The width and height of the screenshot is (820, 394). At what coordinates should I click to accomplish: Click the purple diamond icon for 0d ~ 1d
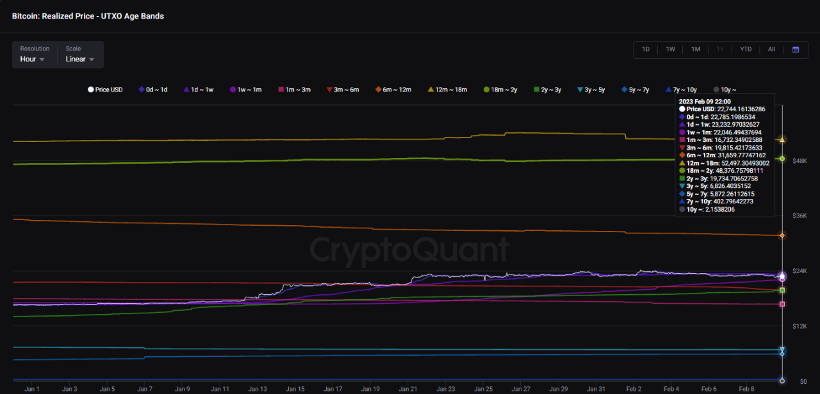tap(140, 90)
